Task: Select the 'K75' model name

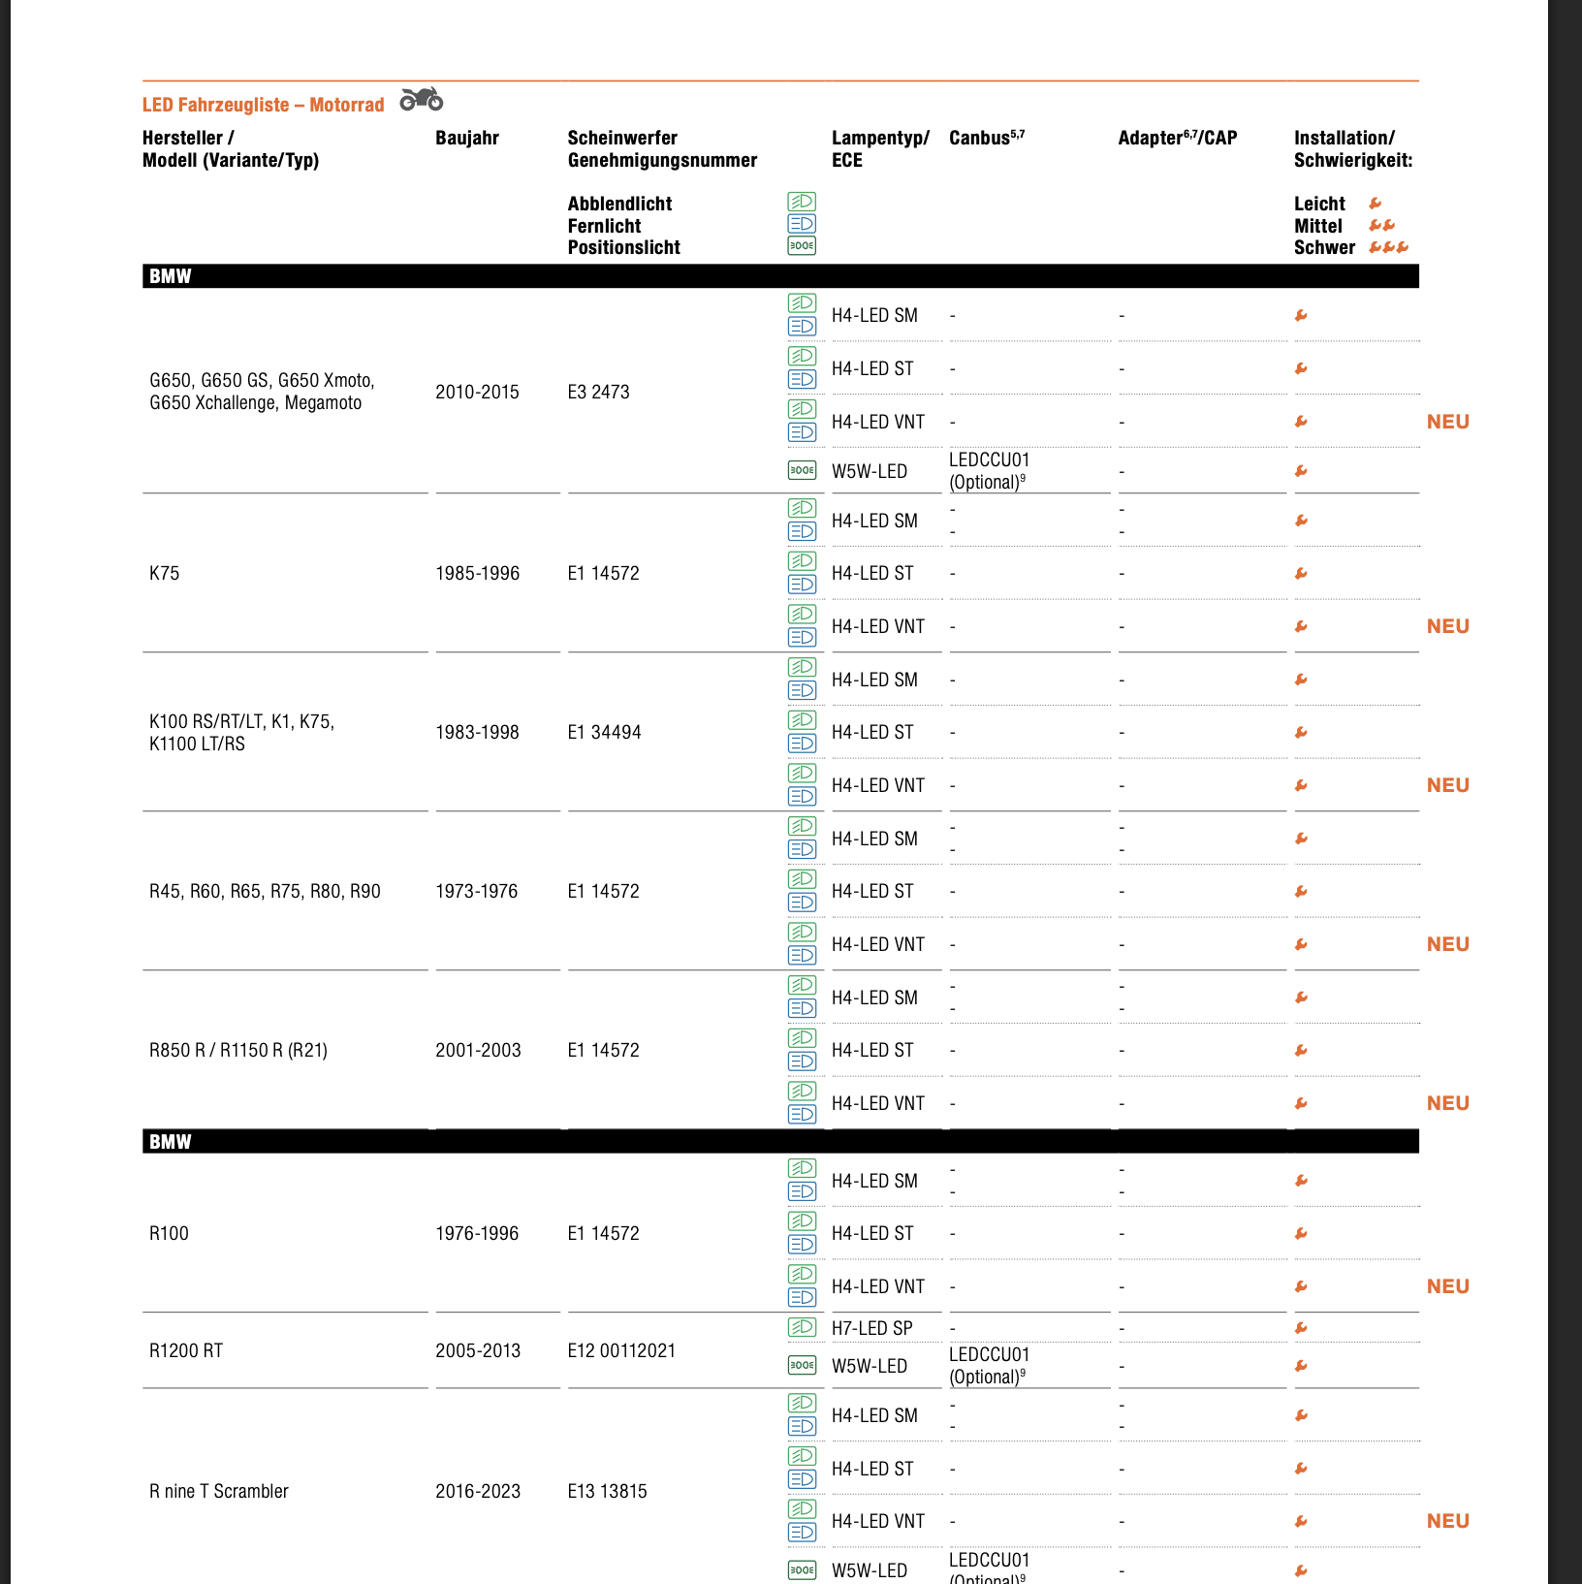Action: (164, 573)
